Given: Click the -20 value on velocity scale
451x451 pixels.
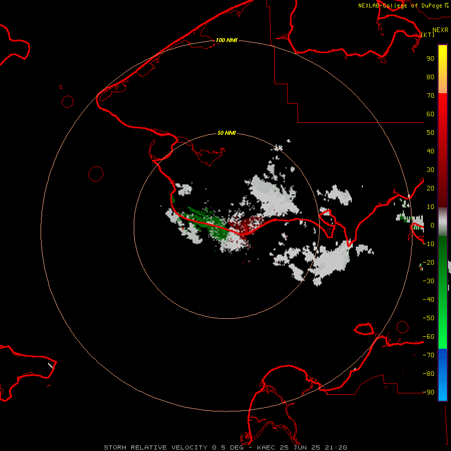Looking at the screenshot, I should pyautogui.click(x=428, y=263).
